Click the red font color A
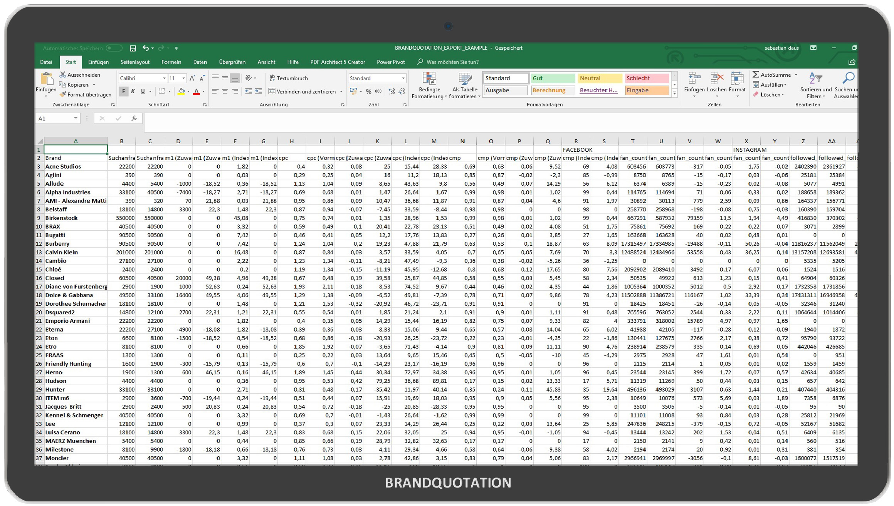Image resolution: width=894 pixels, height=506 pixels. pyautogui.click(x=197, y=92)
